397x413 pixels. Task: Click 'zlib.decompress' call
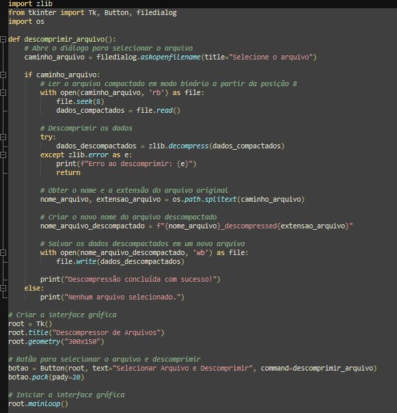click(x=178, y=146)
